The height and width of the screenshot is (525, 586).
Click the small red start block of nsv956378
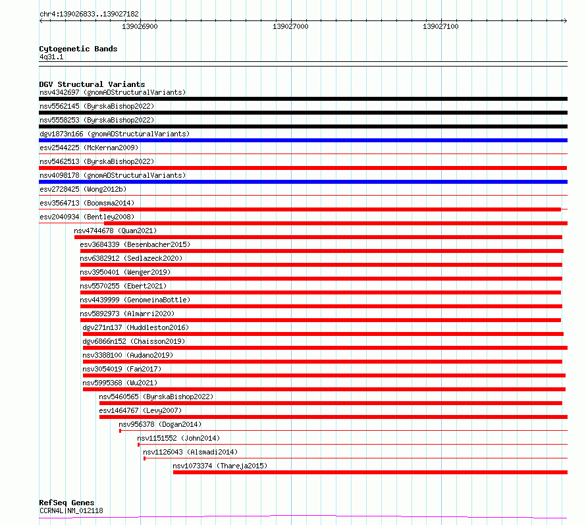coord(120,431)
